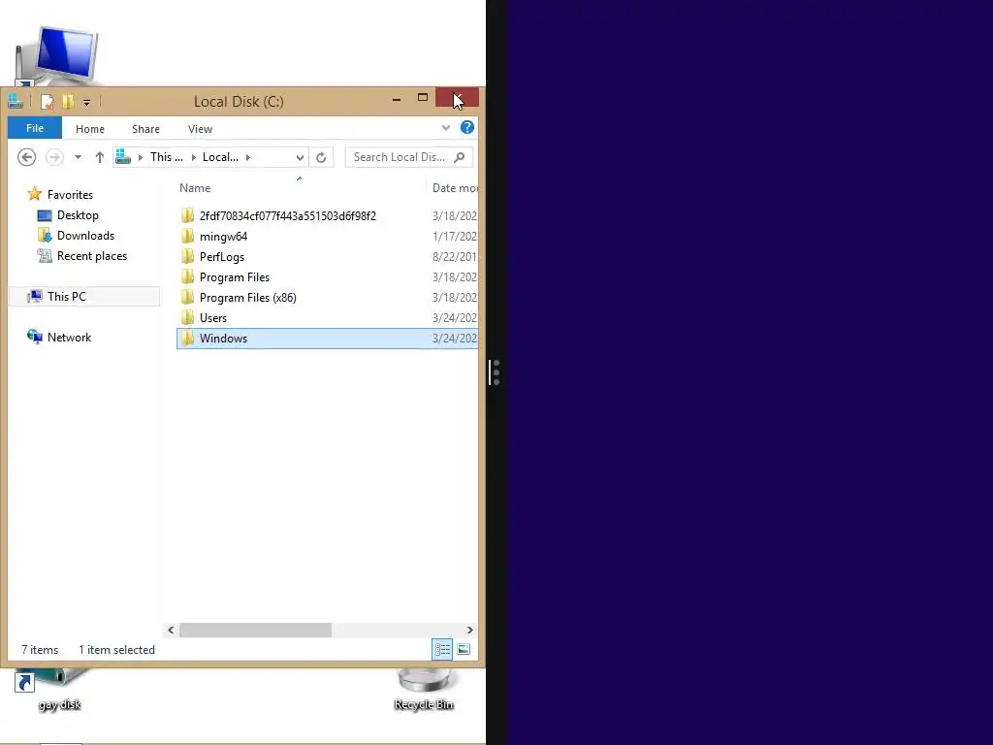Switch to Details view icon in status bar

(442, 649)
